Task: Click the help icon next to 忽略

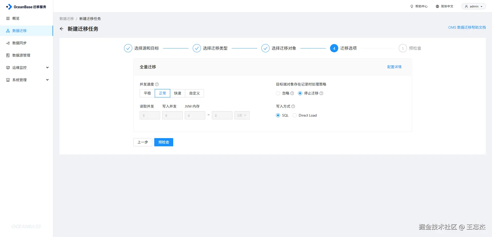Action: click(x=292, y=93)
